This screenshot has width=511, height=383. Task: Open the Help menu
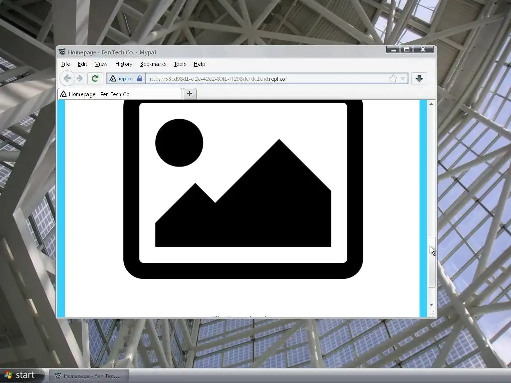pos(199,64)
